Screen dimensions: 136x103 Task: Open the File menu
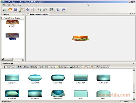tap(4, 5)
